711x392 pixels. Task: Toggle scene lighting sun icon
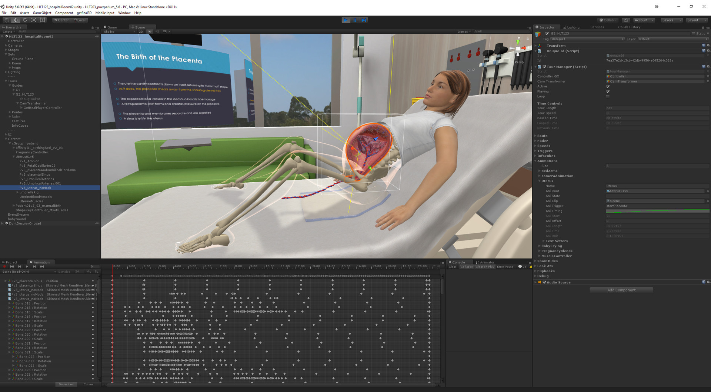150,31
